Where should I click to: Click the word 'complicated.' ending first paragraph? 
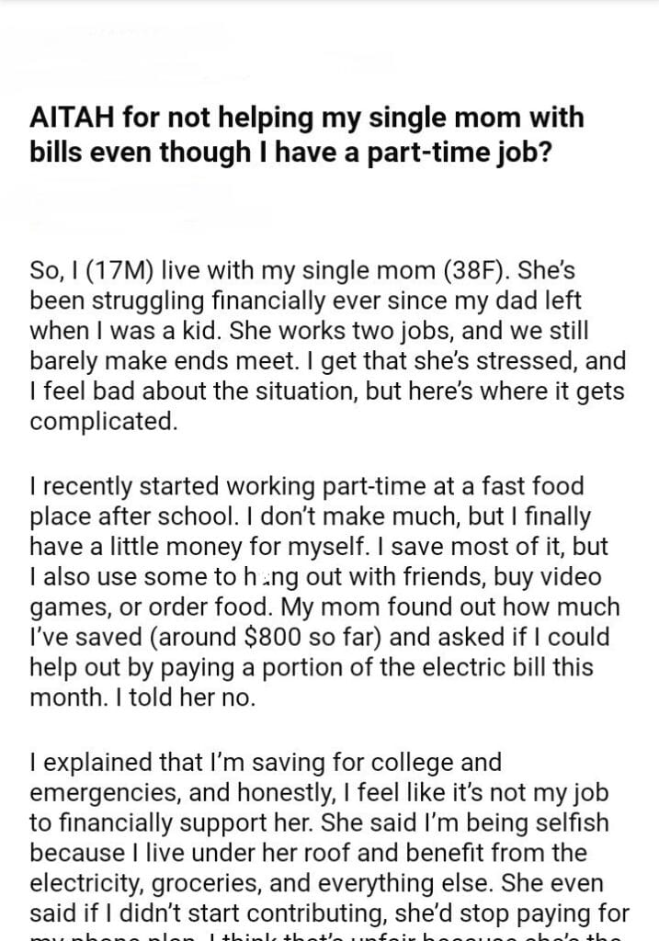pos(102,422)
